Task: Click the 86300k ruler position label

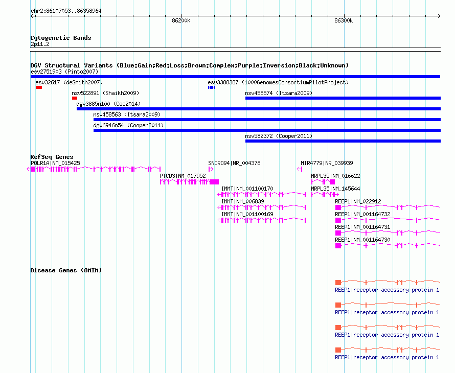Action: (344, 20)
